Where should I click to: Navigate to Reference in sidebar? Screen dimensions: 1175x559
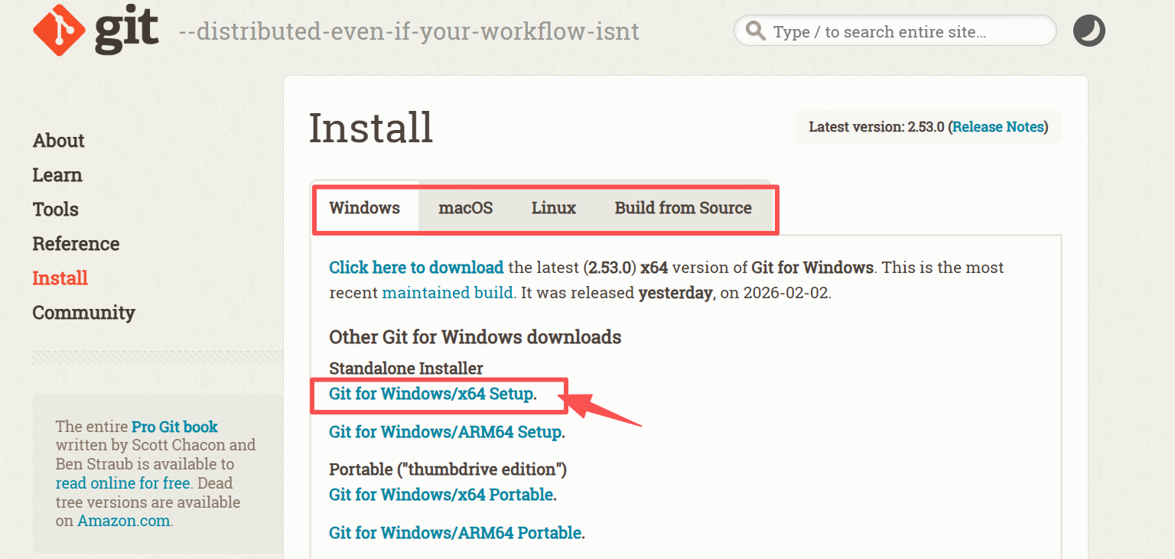pos(76,244)
